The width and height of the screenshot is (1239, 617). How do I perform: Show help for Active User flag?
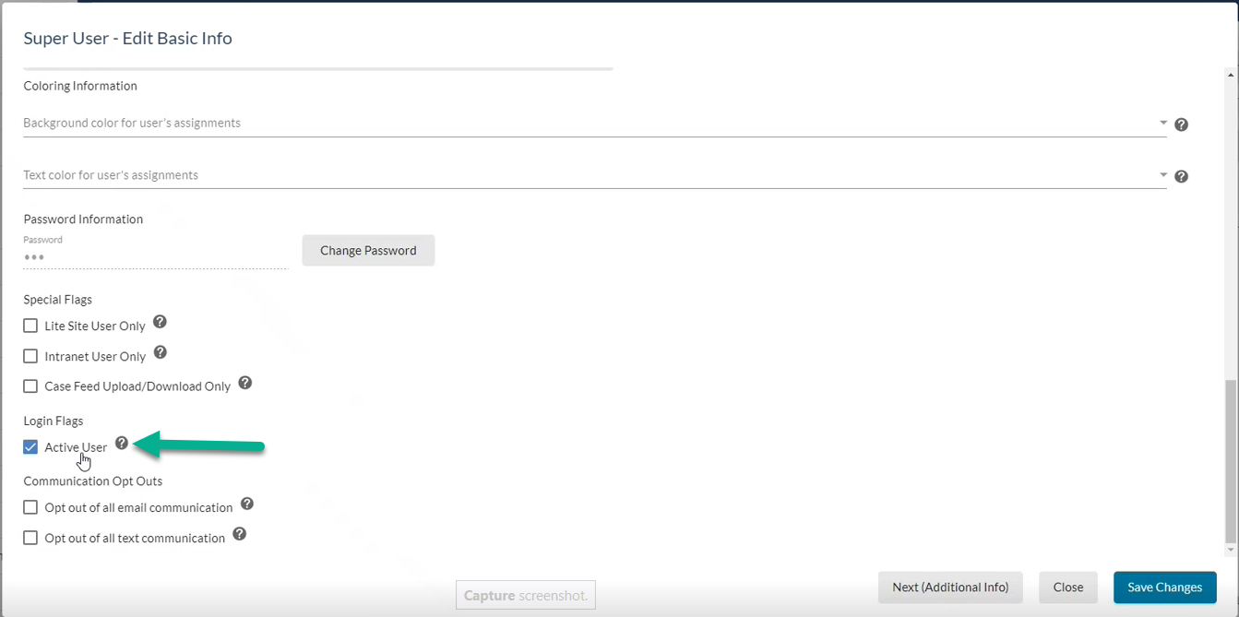click(122, 444)
